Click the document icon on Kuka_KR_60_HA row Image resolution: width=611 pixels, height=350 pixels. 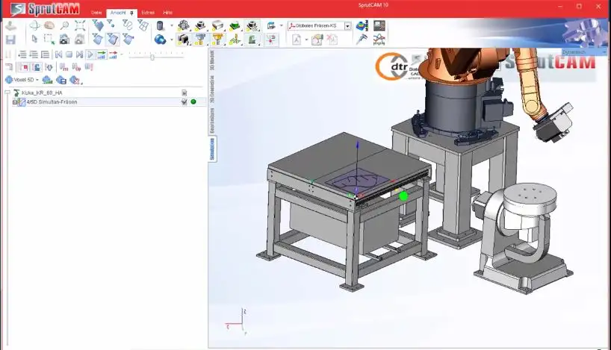pyautogui.click(x=184, y=93)
